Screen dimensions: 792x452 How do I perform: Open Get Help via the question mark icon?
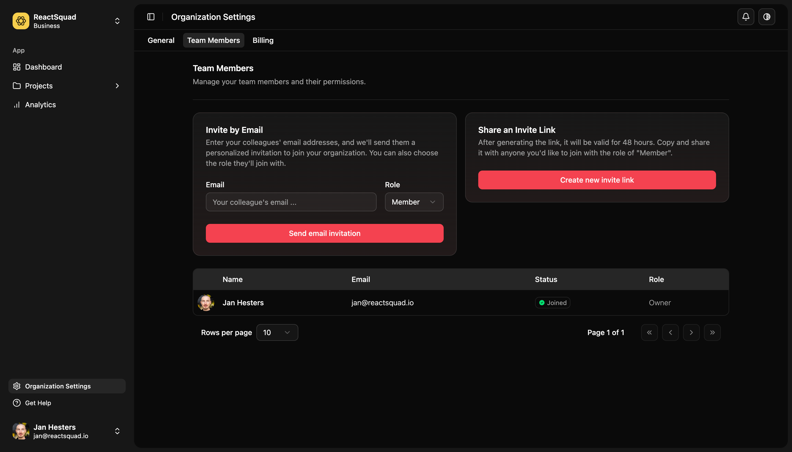click(x=16, y=403)
